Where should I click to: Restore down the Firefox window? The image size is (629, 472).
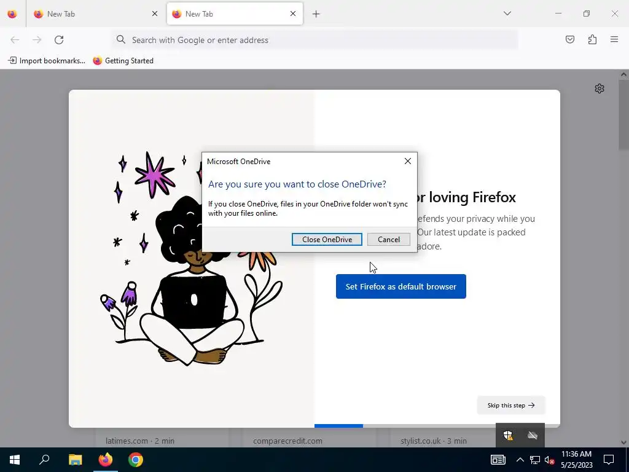click(587, 14)
